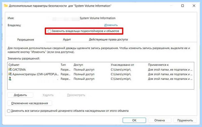The height and width of the screenshot is (127, 202).
Task: Click the Тип column header
Action: (x=63, y=65)
